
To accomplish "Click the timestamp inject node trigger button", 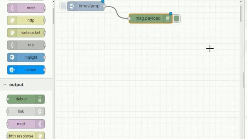I will point(63,6).
